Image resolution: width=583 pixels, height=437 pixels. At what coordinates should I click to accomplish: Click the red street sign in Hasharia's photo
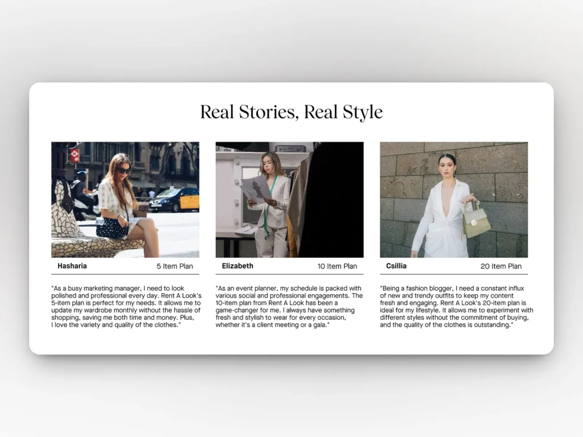pos(75,155)
